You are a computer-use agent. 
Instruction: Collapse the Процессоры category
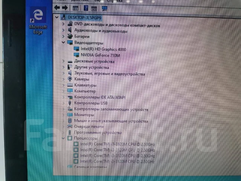point(63,138)
